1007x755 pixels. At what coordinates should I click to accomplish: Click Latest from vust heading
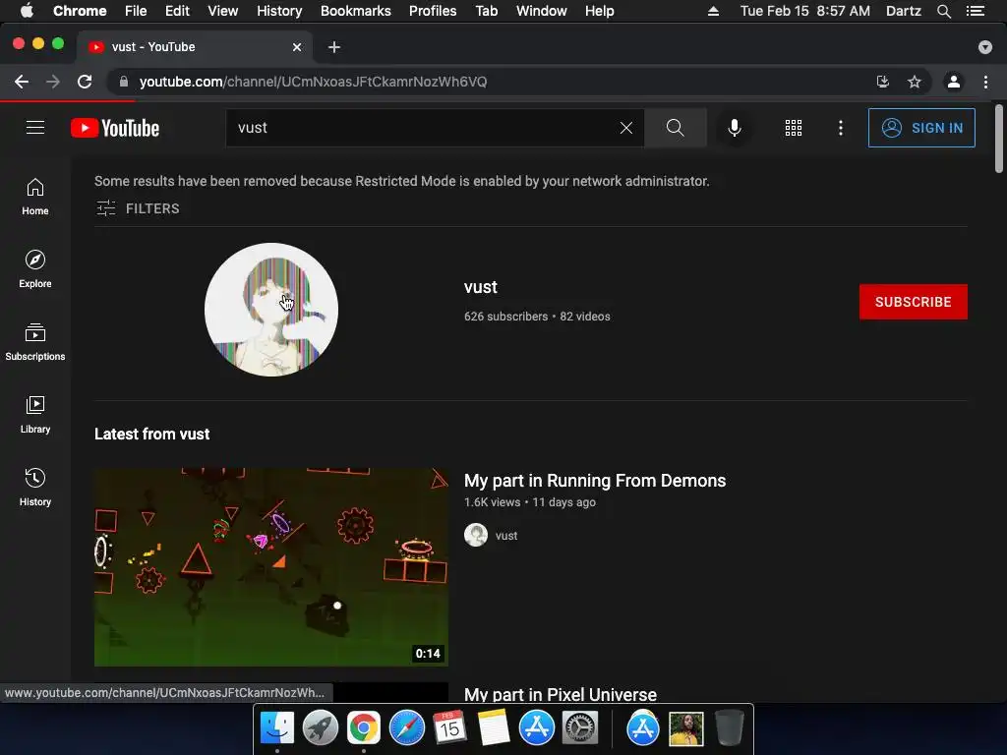tap(151, 434)
